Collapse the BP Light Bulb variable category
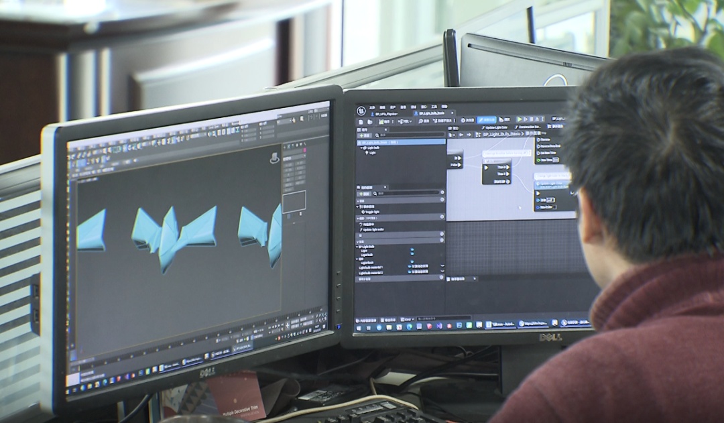The width and height of the screenshot is (724, 423). [x=357, y=247]
